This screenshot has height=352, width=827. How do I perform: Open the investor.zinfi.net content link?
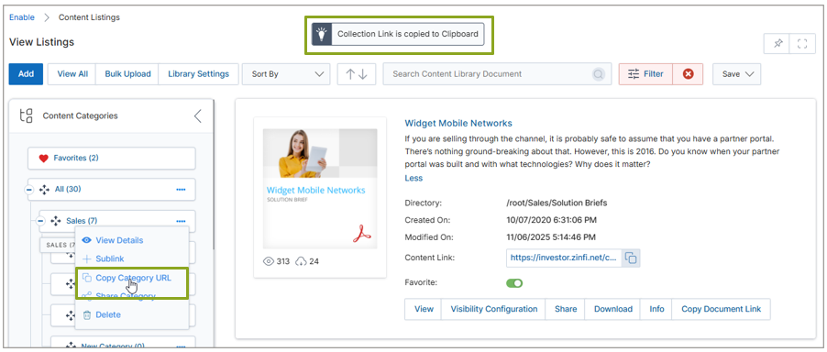[564, 258]
